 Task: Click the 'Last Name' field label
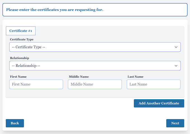click(135, 77)
